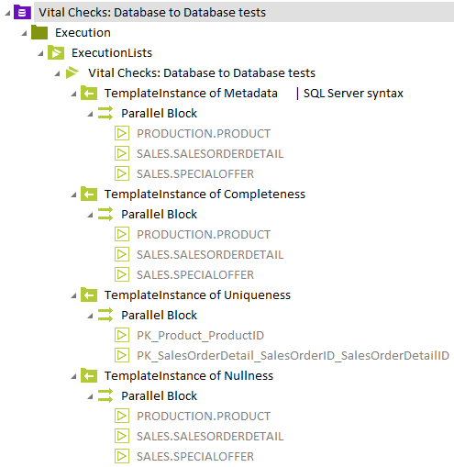Collapse the TemplateInstance of Nullness node
The image size is (454, 467).
(73, 376)
